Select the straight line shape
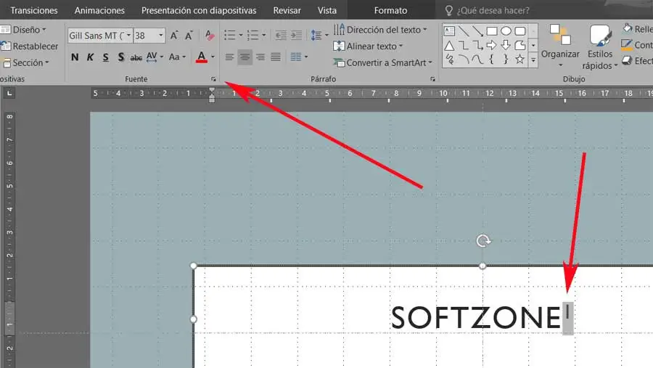The width and height of the screenshot is (653, 368). (464, 30)
